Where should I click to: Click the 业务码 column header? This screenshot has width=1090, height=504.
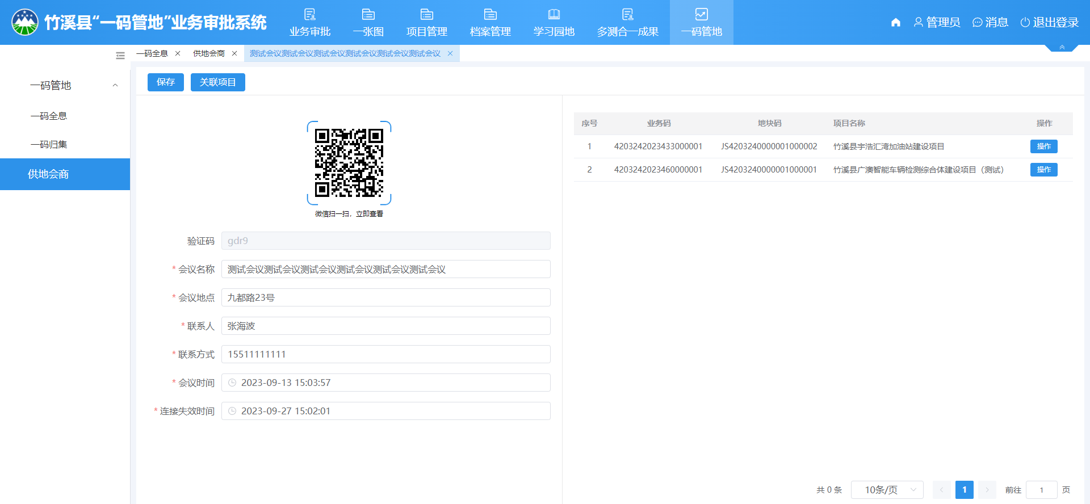point(659,123)
